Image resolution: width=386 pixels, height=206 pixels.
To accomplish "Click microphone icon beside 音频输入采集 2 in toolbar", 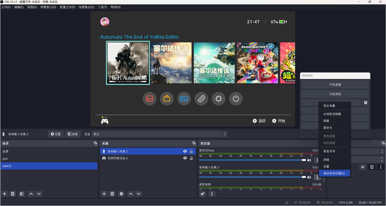I will pos(4,134).
